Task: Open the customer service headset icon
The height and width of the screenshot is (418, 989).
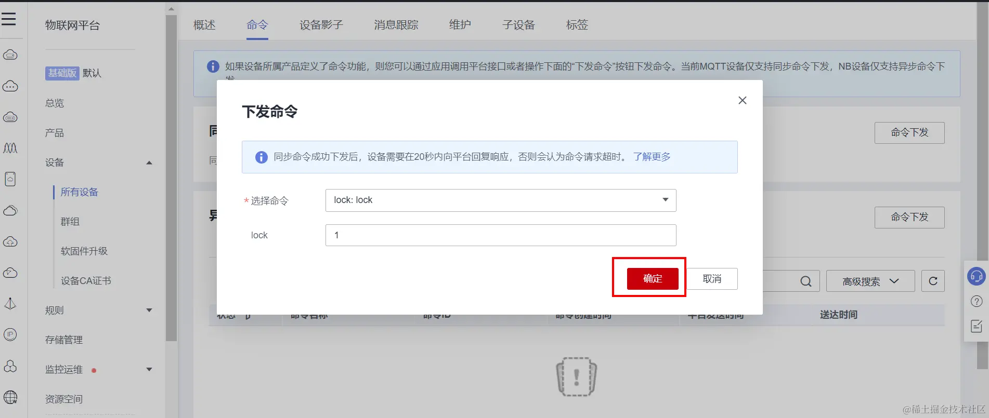Action: 976,276
